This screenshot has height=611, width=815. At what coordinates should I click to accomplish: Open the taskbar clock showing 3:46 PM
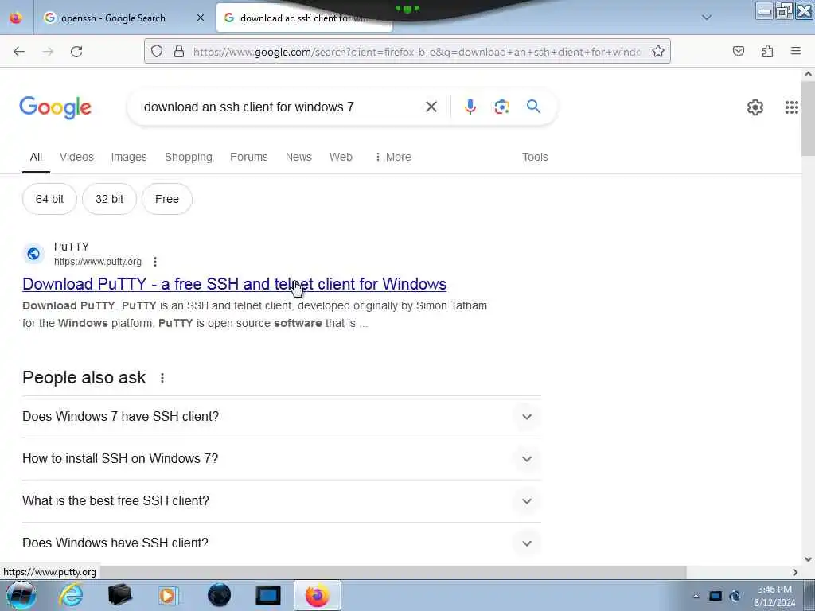(x=774, y=596)
